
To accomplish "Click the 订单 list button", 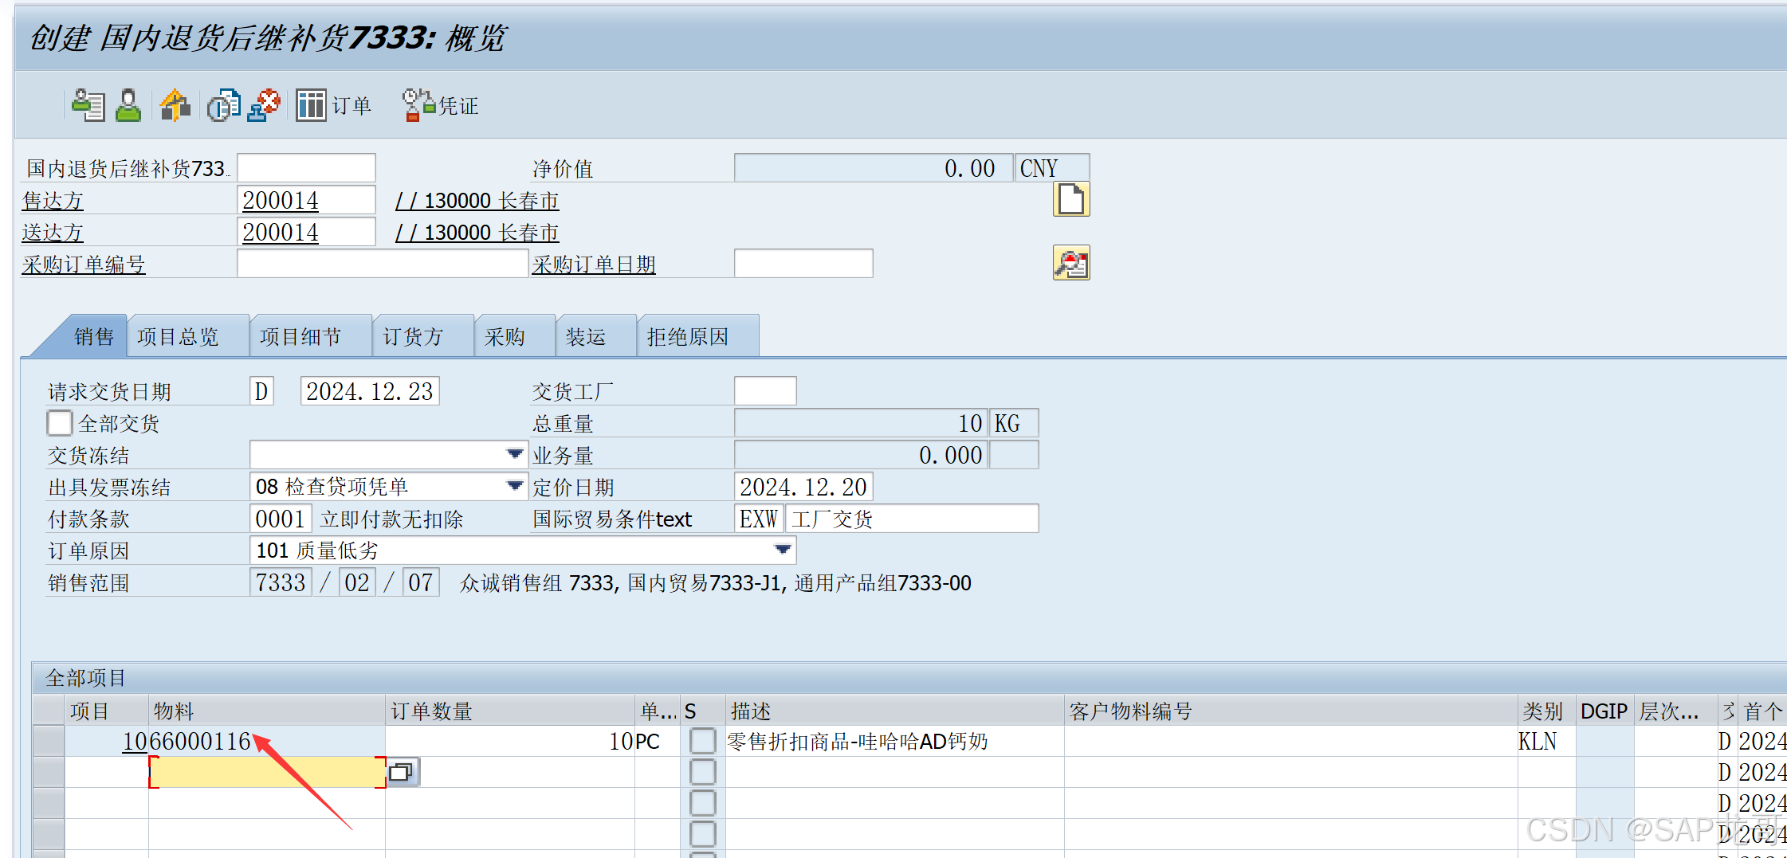I will click(333, 105).
